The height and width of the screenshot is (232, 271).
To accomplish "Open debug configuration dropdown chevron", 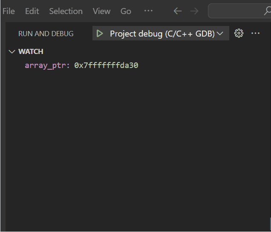I will [220, 33].
